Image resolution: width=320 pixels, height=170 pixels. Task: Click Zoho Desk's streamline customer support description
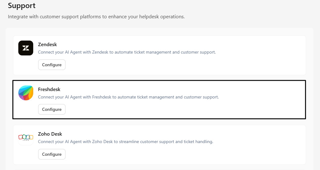tap(125, 142)
